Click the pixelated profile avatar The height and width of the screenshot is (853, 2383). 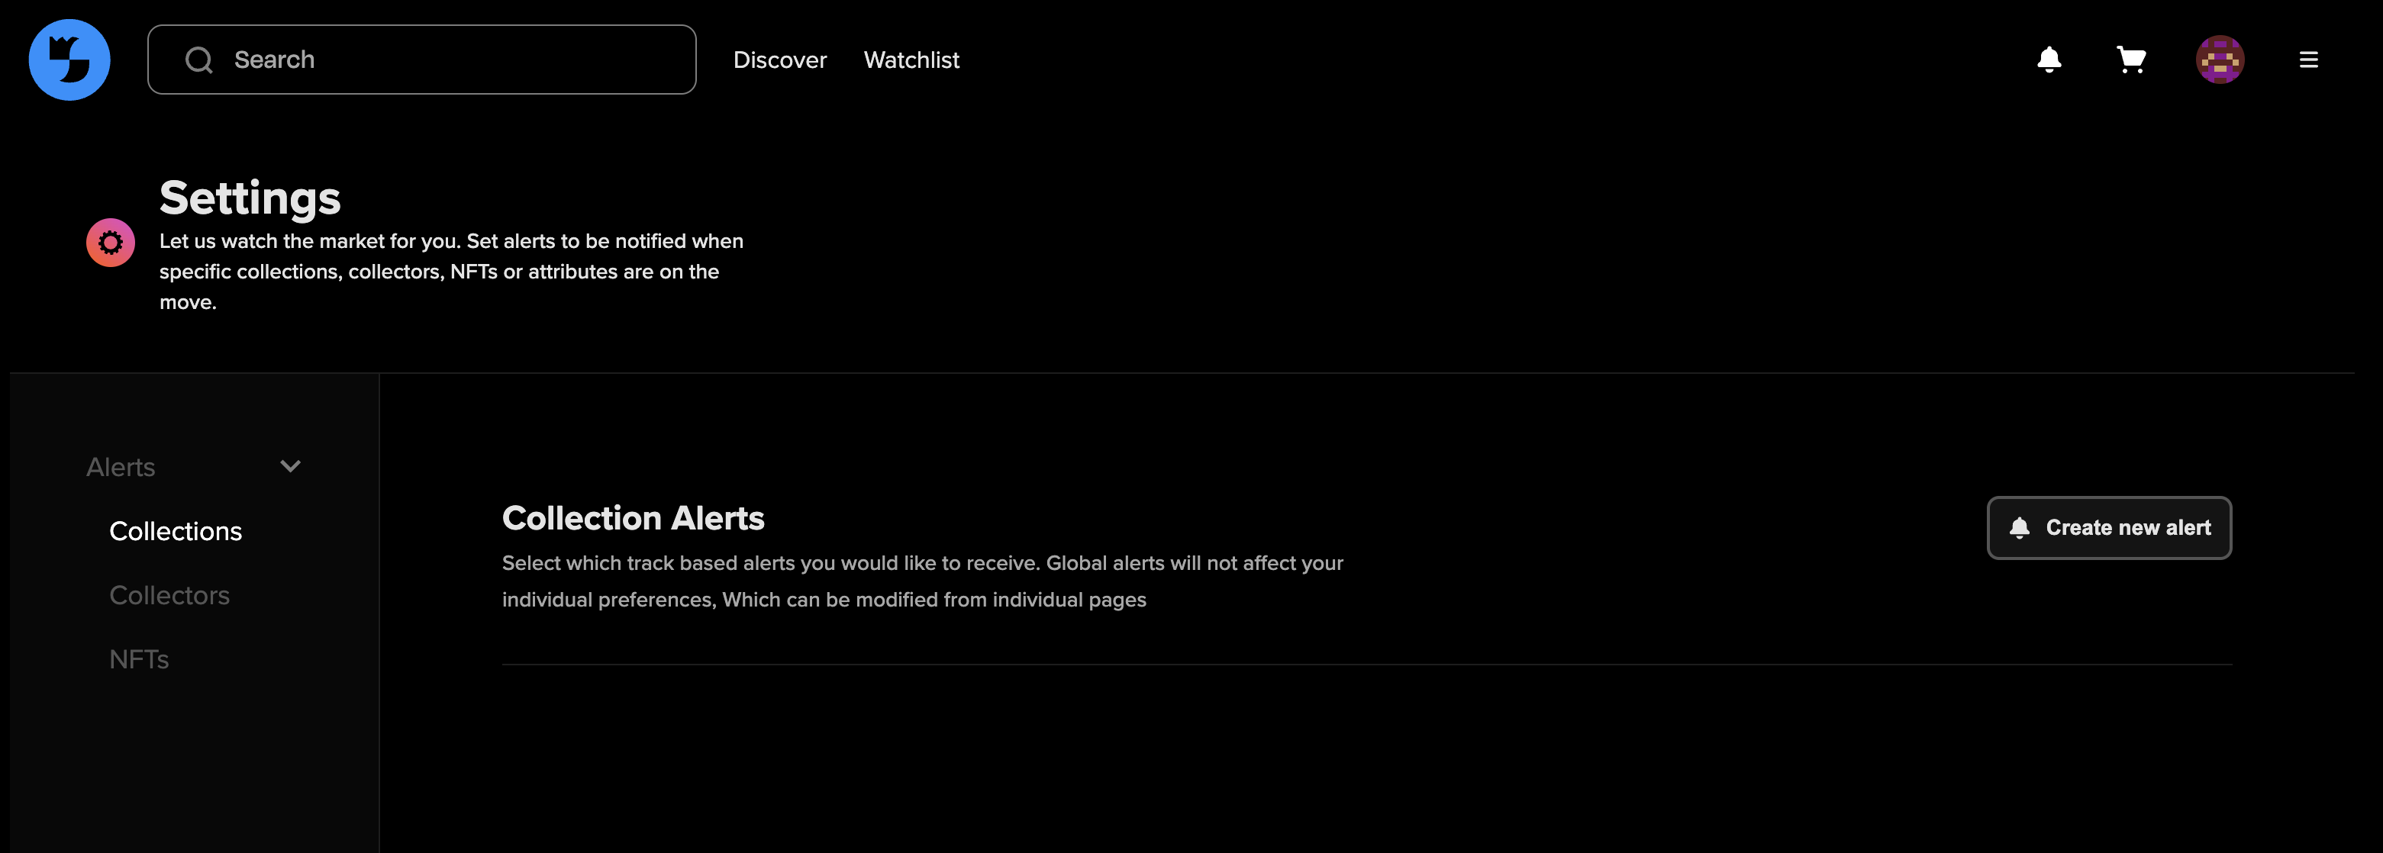[x=2219, y=60]
